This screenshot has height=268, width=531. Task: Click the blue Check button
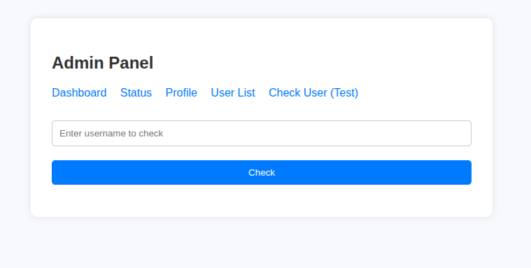pos(262,172)
